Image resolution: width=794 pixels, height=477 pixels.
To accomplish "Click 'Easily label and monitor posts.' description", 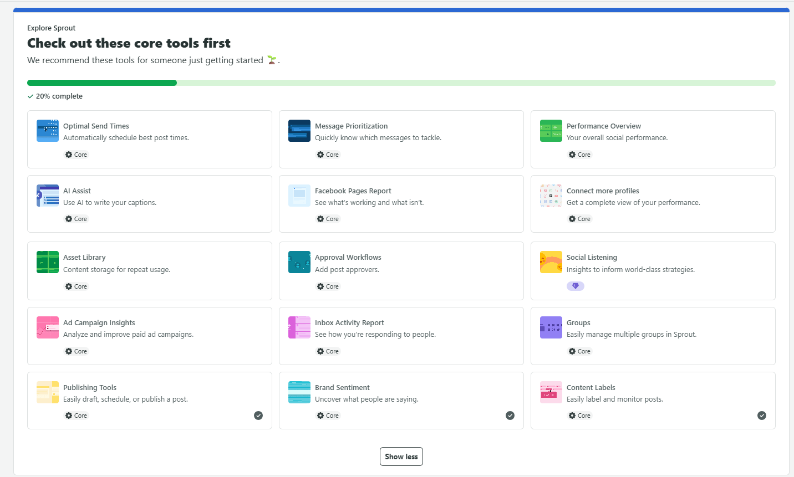I will [x=615, y=399].
